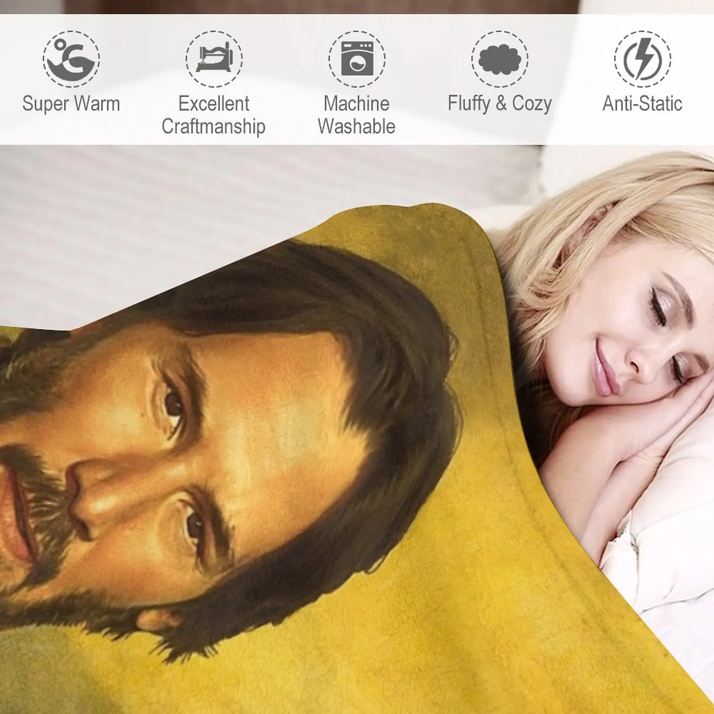Select the 'Super Warm' label text
The image size is (714, 714).
(71, 104)
